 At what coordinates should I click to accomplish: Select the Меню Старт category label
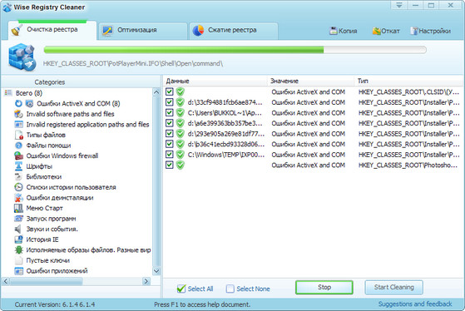(44, 208)
